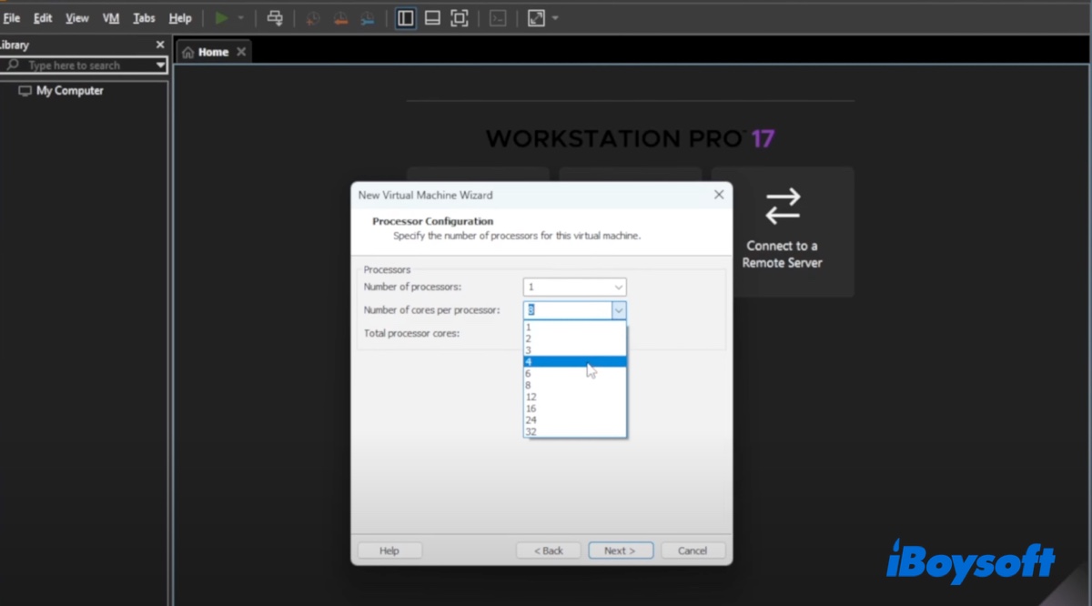
Task: Open the Snapshot Manager toolbar icon
Action: (367, 18)
